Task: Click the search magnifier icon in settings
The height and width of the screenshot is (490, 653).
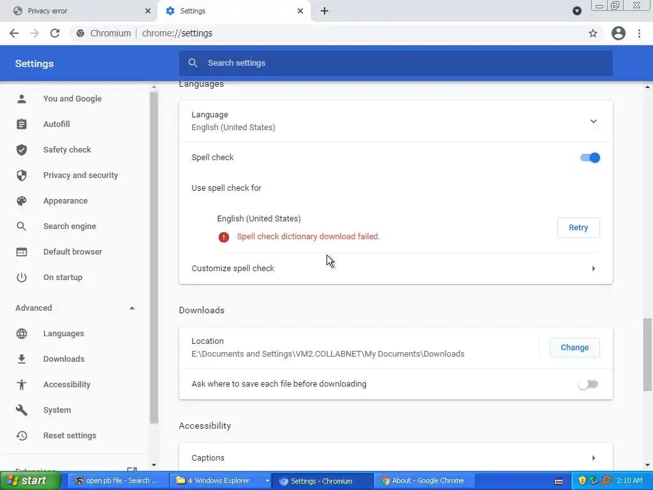Action: click(x=193, y=63)
